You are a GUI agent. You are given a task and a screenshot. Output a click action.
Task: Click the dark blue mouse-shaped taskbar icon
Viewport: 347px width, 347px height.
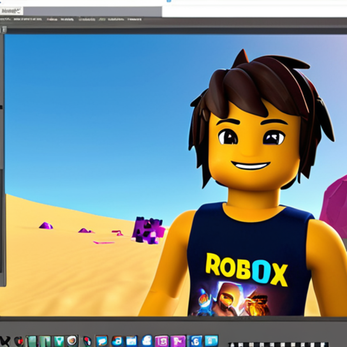click(x=87, y=341)
